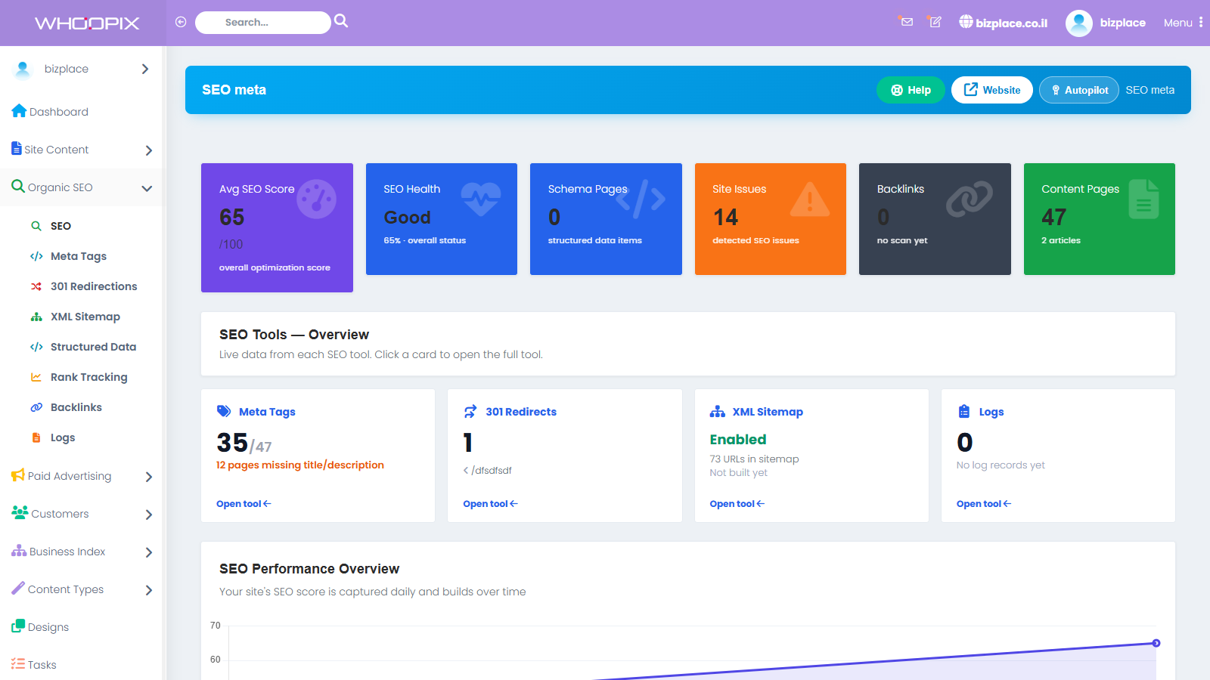Click Open tool link under XML Sitemap
The width and height of the screenshot is (1210, 680).
tap(737, 504)
